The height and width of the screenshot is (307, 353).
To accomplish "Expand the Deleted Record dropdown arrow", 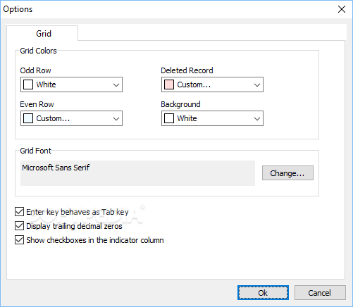I will coord(257,84).
